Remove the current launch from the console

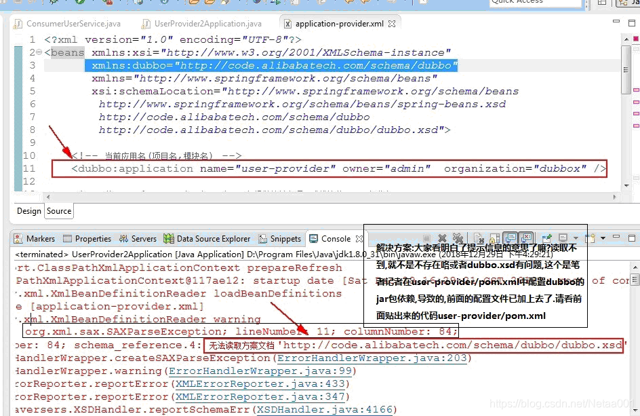point(442,238)
